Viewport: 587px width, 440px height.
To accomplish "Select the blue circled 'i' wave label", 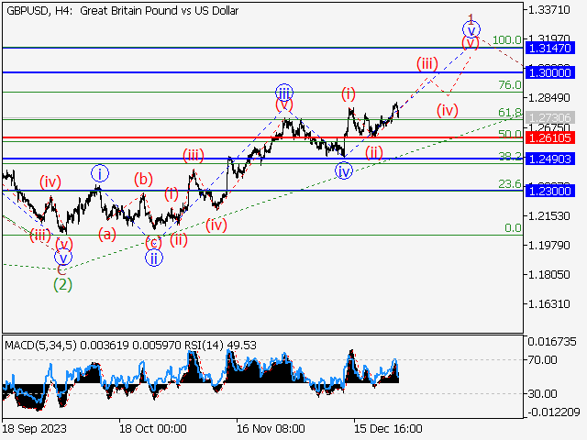I will (100, 173).
